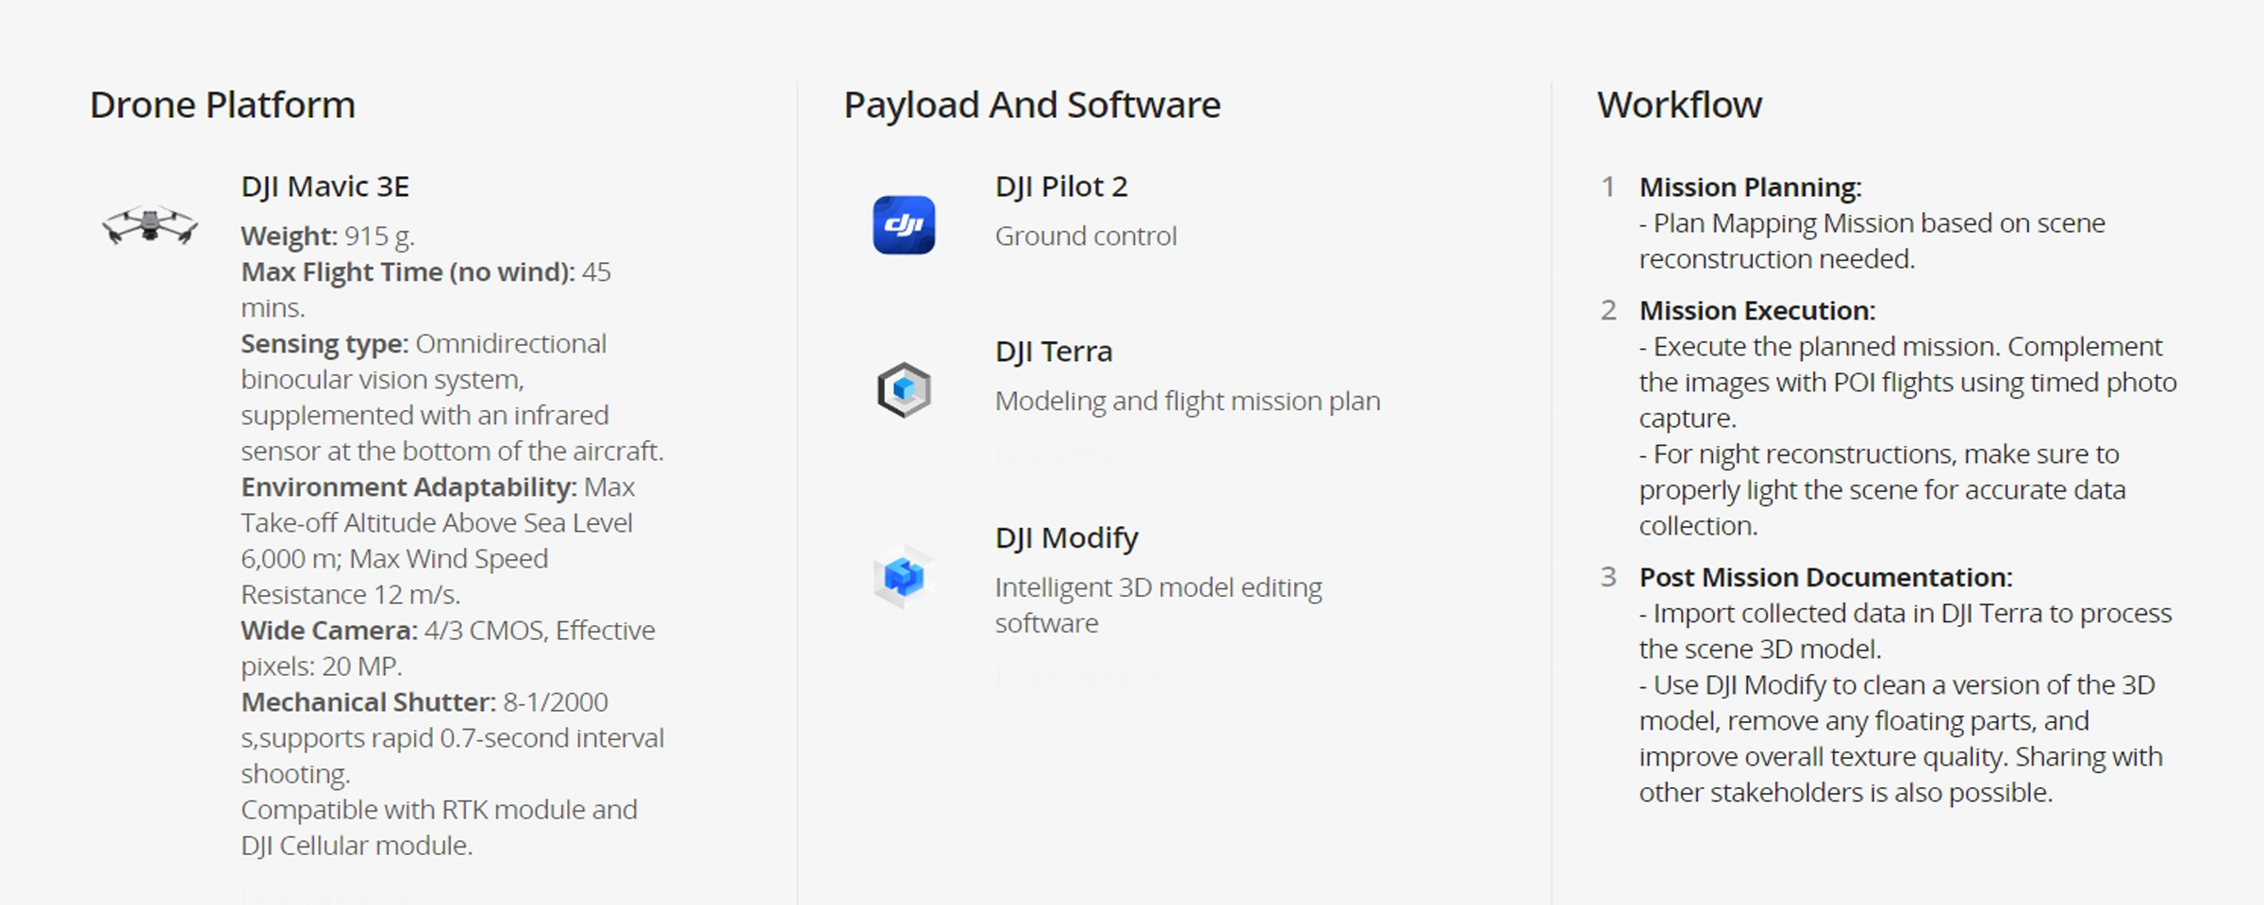This screenshot has width=2264, height=905.
Task: Click the Payload And Software heading
Action: tap(1031, 105)
